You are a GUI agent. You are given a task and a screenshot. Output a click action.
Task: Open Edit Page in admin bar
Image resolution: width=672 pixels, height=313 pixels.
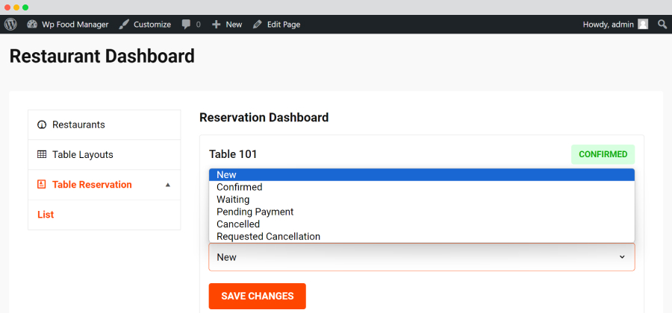tap(284, 25)
